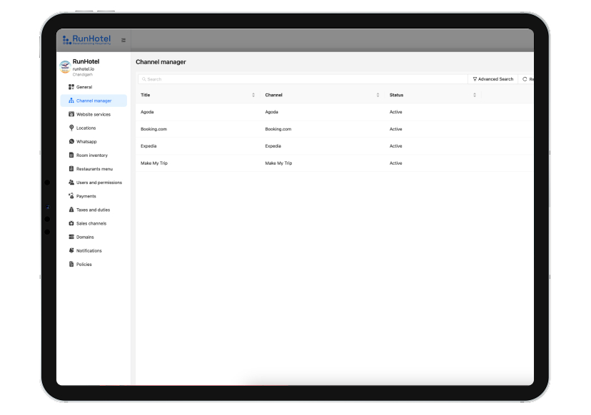Click the Taxes and duties icon
The image size is (591, 415).
(x=71, y=210)
